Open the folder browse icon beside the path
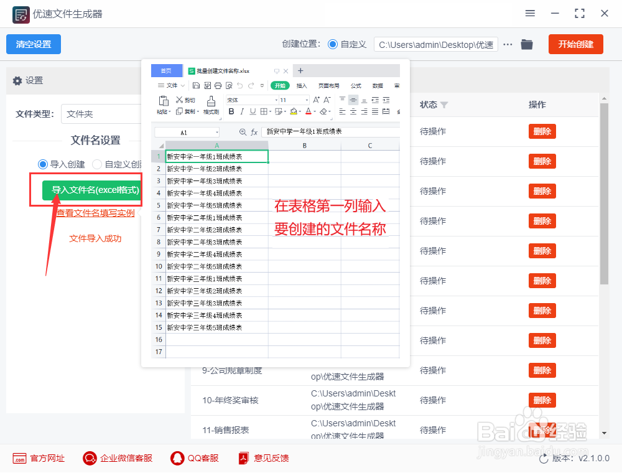Image resolution: width=622 pixels, height=473 pixels. point(527,44)
